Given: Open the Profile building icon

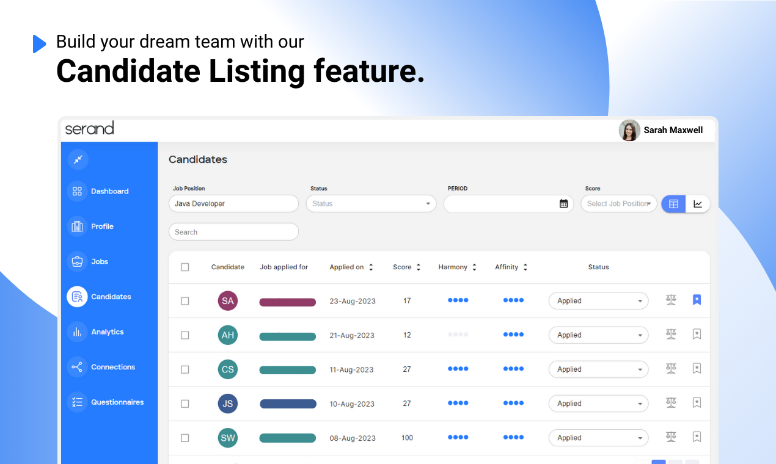Looking at the screenshot, I should pos(77,227).
